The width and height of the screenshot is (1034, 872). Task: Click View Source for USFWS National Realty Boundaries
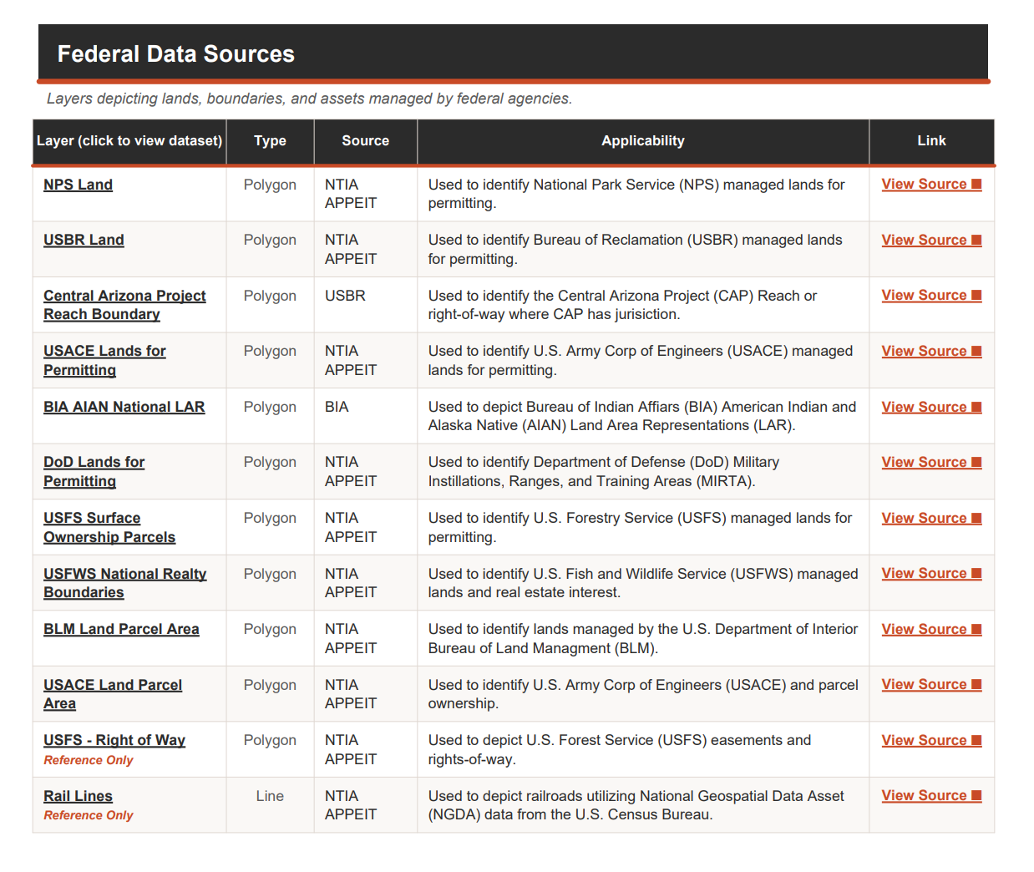point(931,573)
